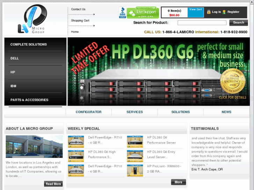
Task: Click the HP DL360 G6 banner
Action: tap(159, 71)
